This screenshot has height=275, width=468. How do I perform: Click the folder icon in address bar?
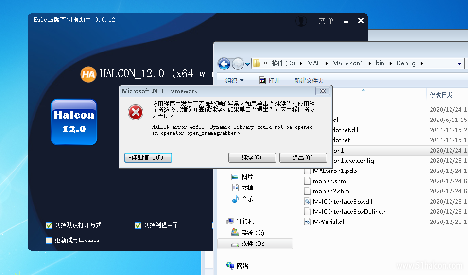(x=257, y=63)
